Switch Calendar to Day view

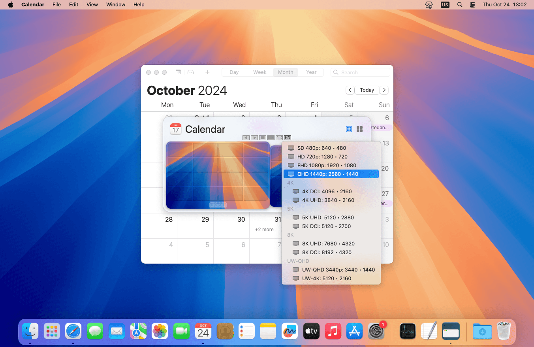click(234, 72)
